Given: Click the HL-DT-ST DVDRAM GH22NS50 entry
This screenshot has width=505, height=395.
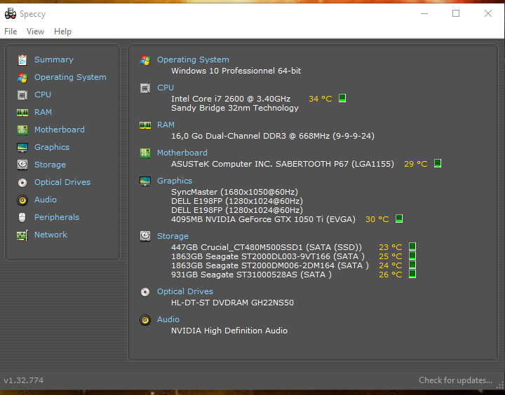Looking at the screenshot, I should (x=232, y=303).
